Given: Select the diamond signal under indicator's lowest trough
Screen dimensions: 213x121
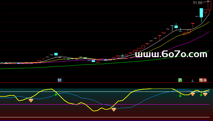Looking at the screenshot, I should tap(114, 109).
